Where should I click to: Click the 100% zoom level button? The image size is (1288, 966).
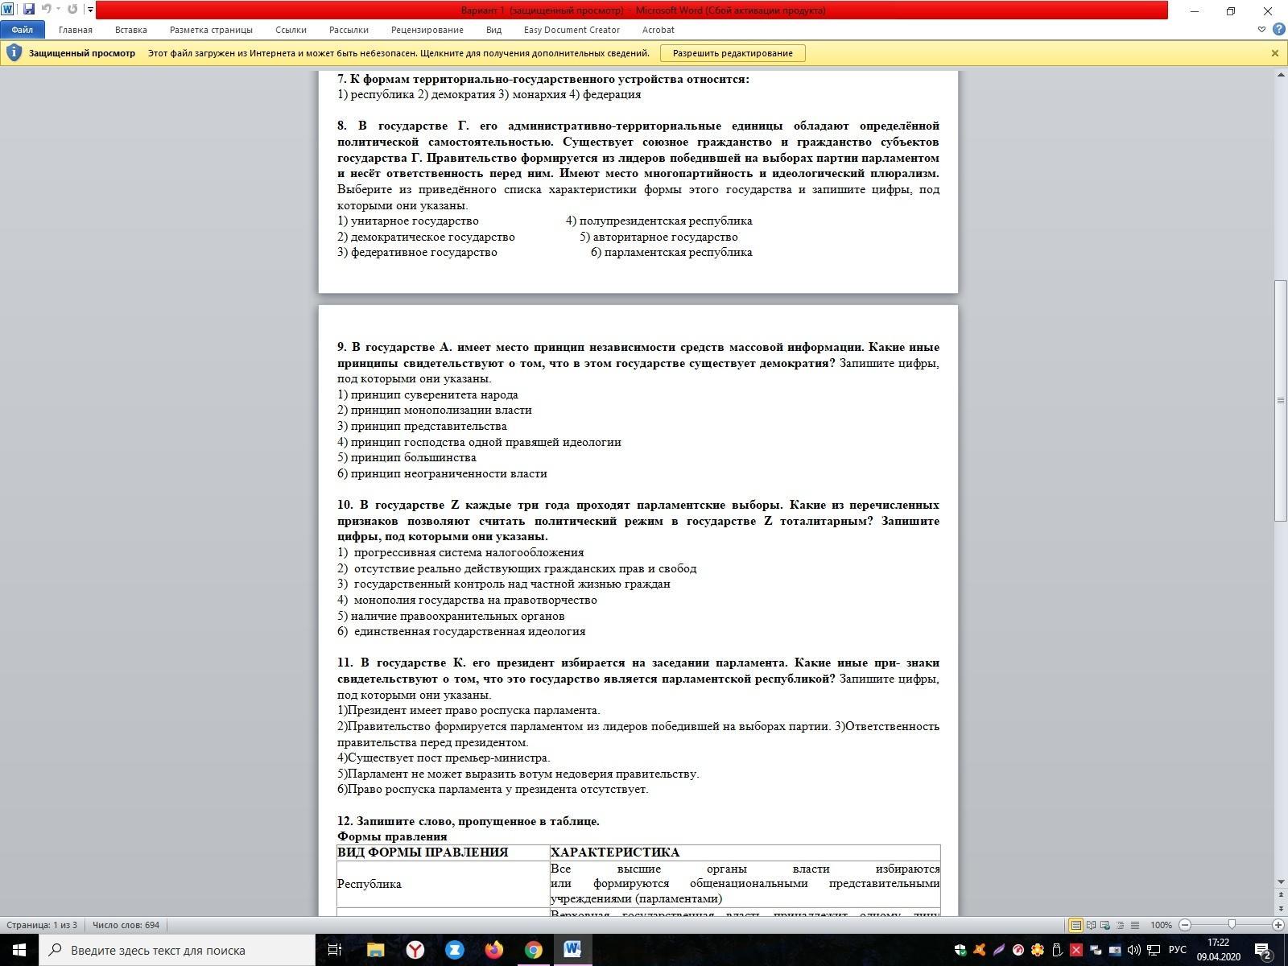(1161, 925)
